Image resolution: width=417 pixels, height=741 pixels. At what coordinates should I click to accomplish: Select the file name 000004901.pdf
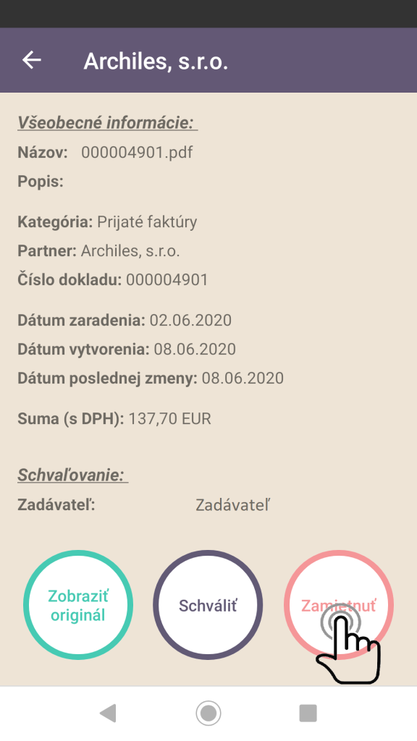137,152
